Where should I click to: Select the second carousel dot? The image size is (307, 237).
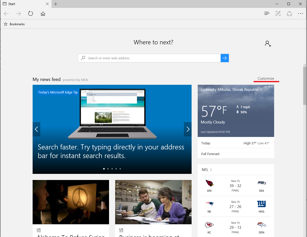(108, 169)
